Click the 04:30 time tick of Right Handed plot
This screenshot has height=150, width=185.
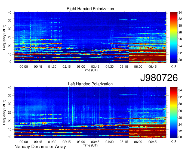[109, 67]
